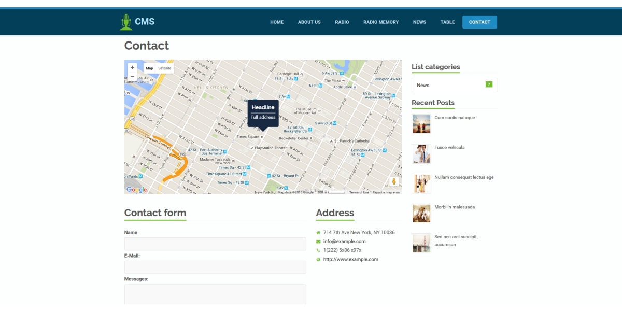Open Street View pegman icon on map
The height and width of the screenshot is (311, 622).
click(394, 182)
